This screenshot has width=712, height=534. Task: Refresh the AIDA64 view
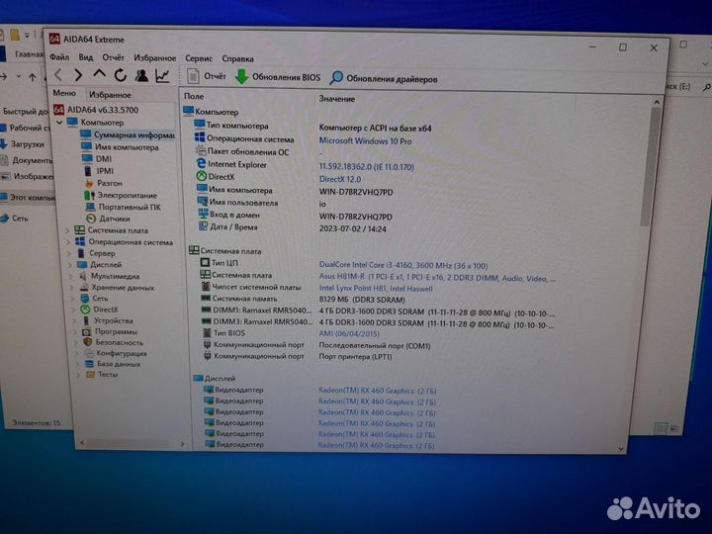coord(120,75)
